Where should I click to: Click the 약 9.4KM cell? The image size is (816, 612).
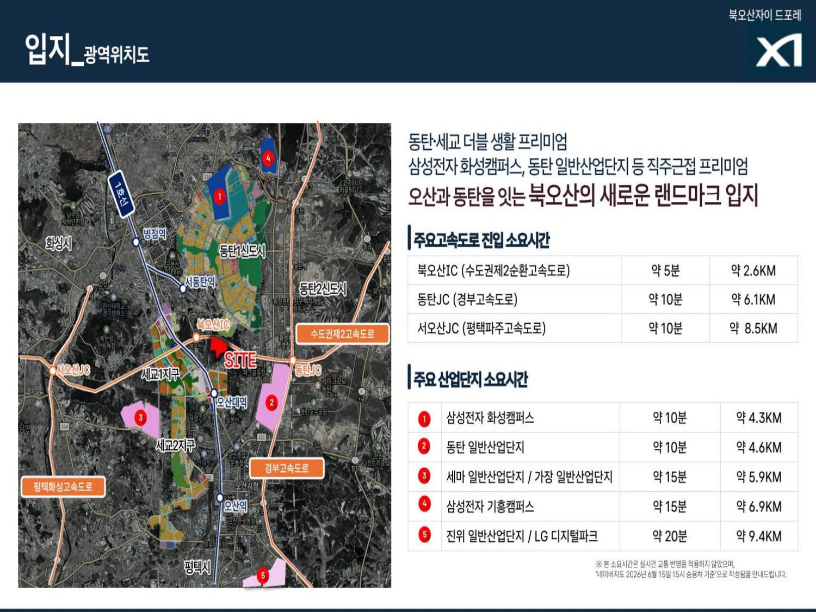[x=759, y=536]
